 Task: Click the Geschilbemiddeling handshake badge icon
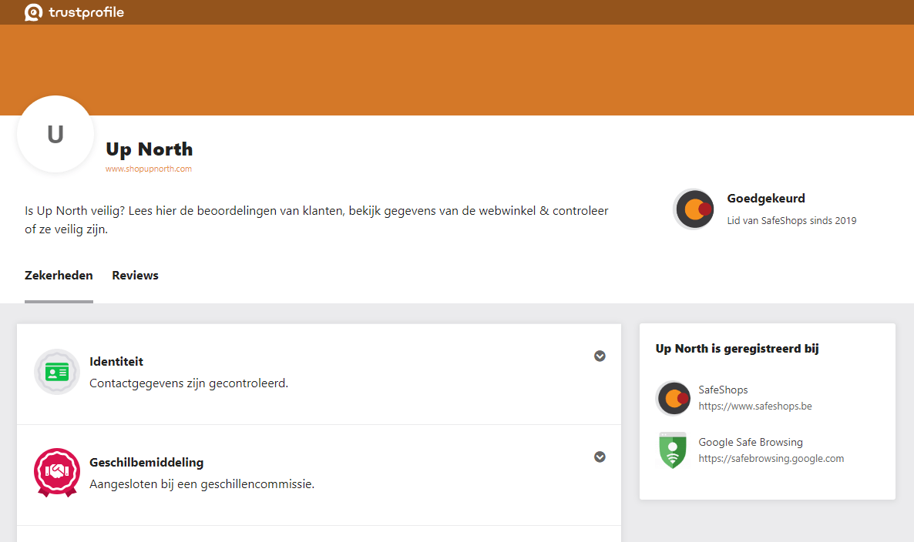click(56, 472)
